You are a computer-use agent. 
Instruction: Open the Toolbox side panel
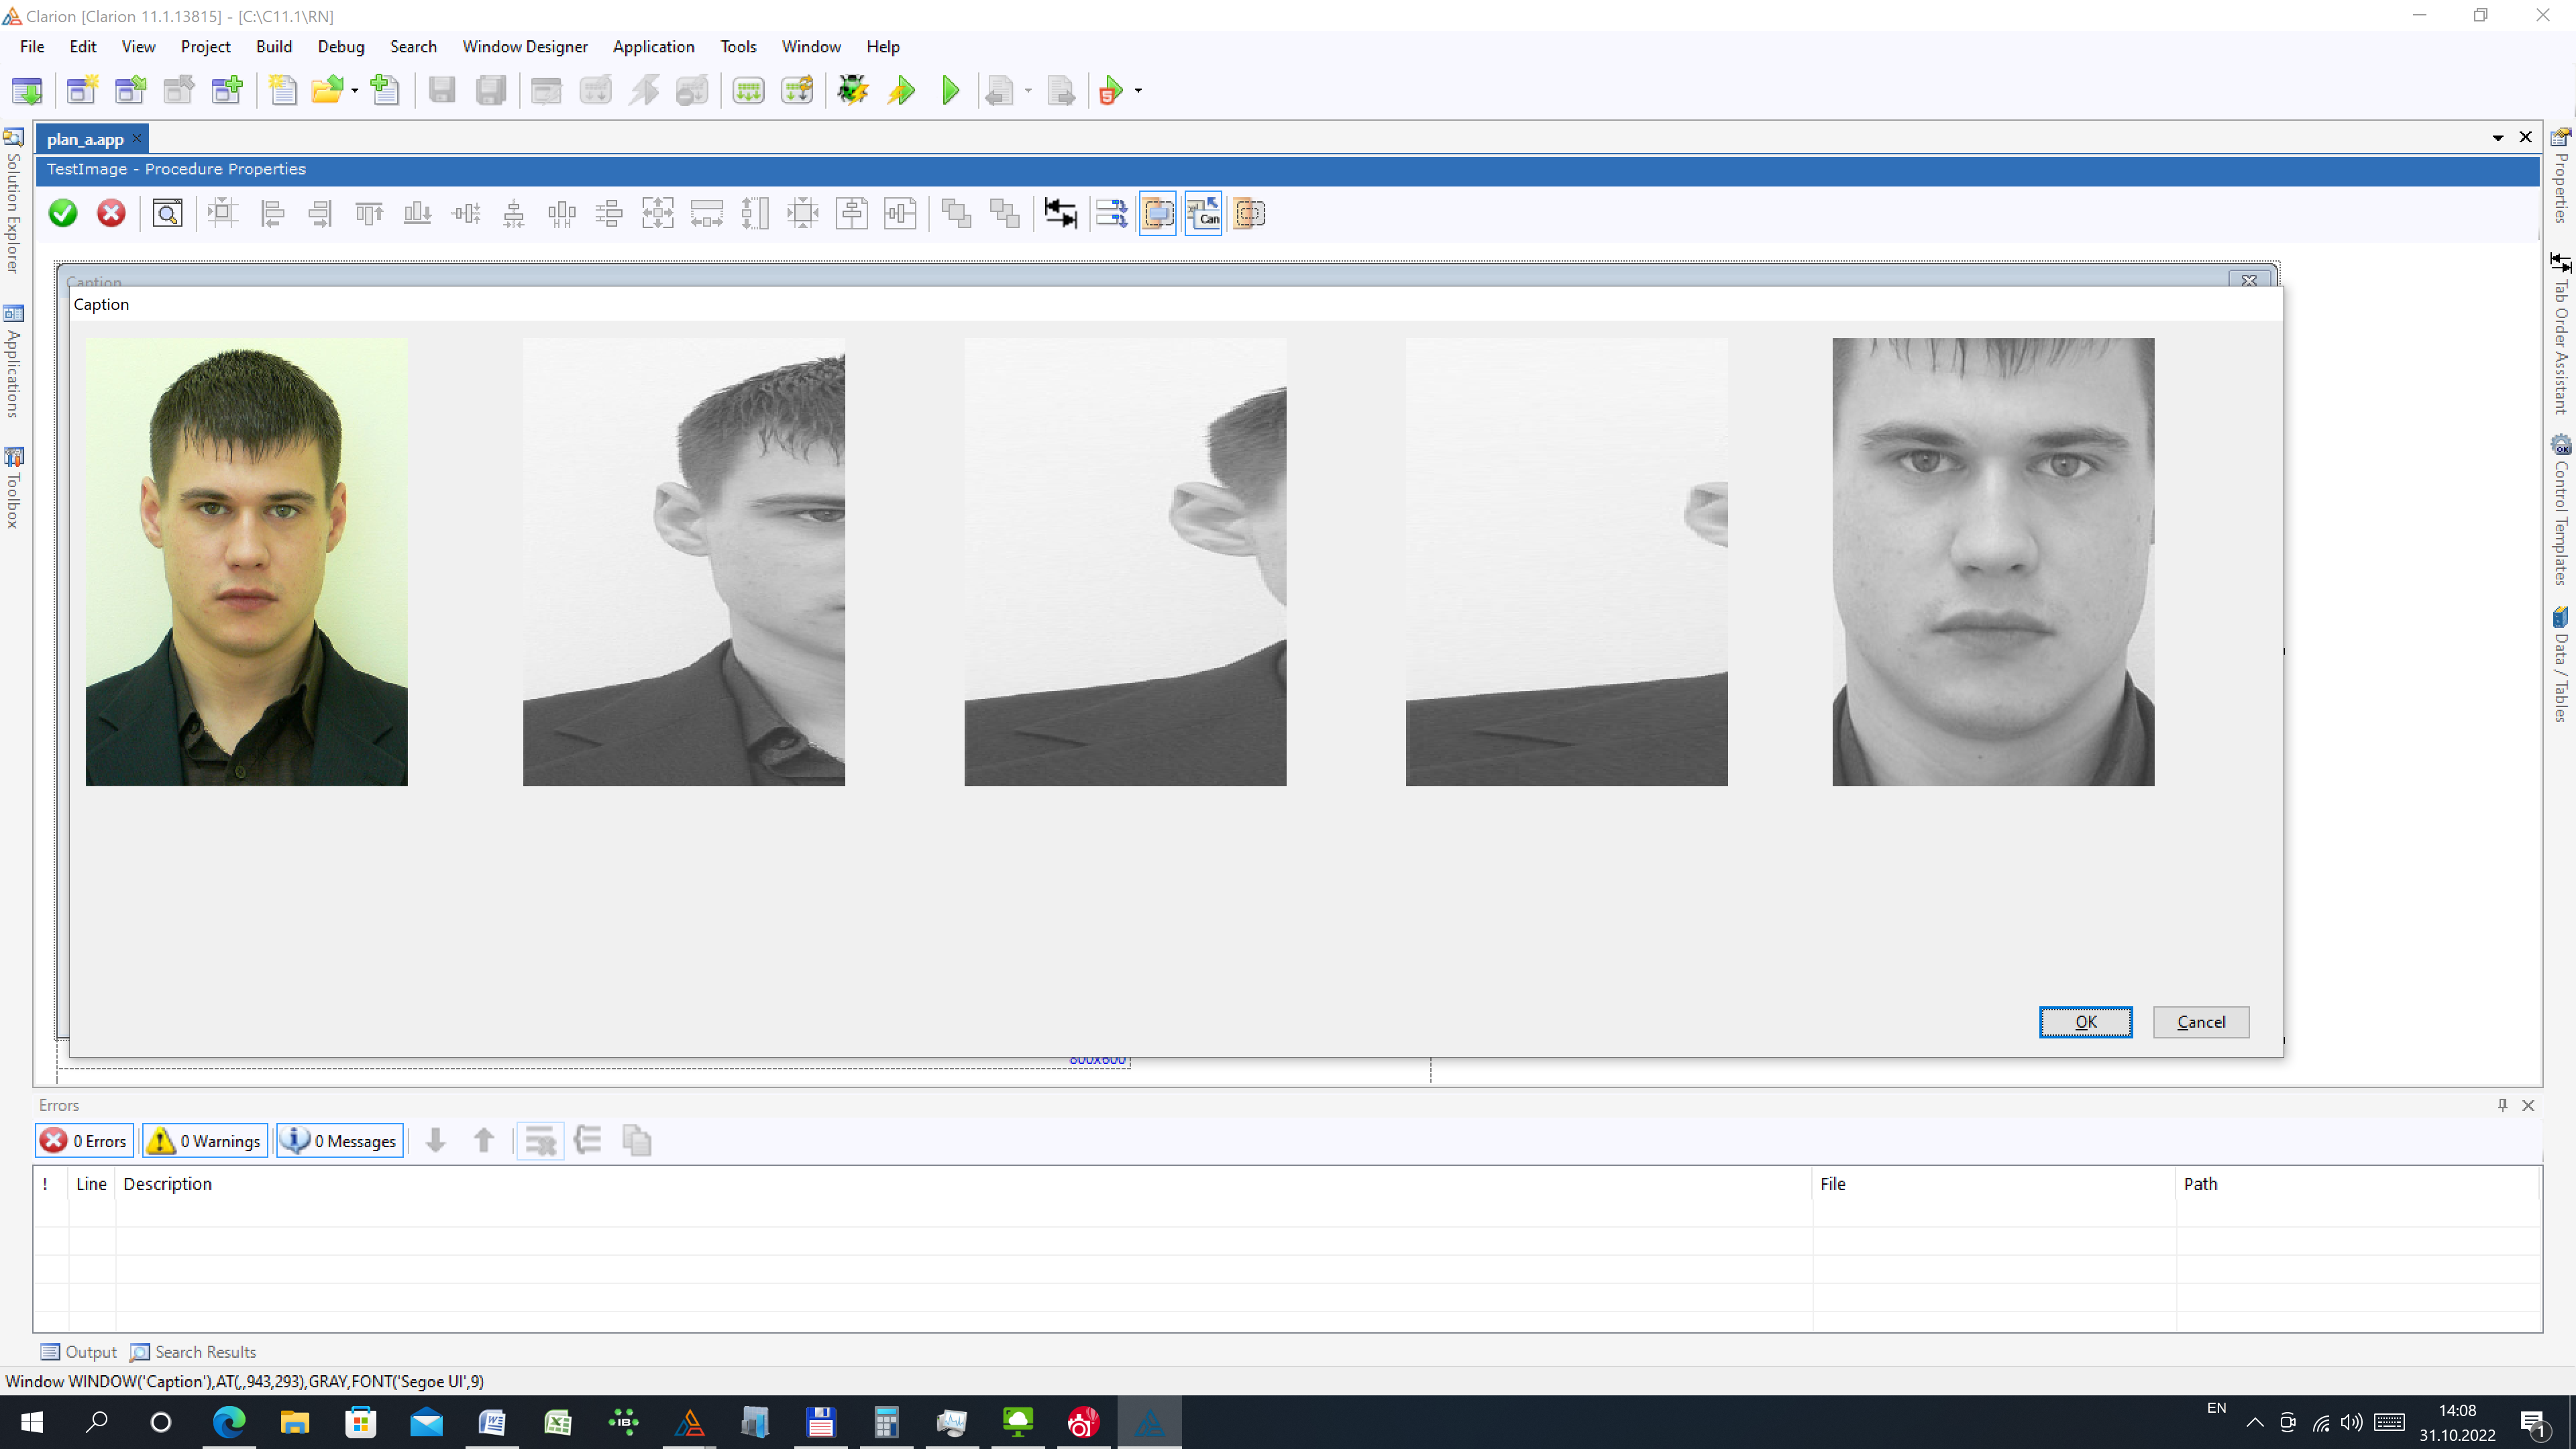coord(13,490)
